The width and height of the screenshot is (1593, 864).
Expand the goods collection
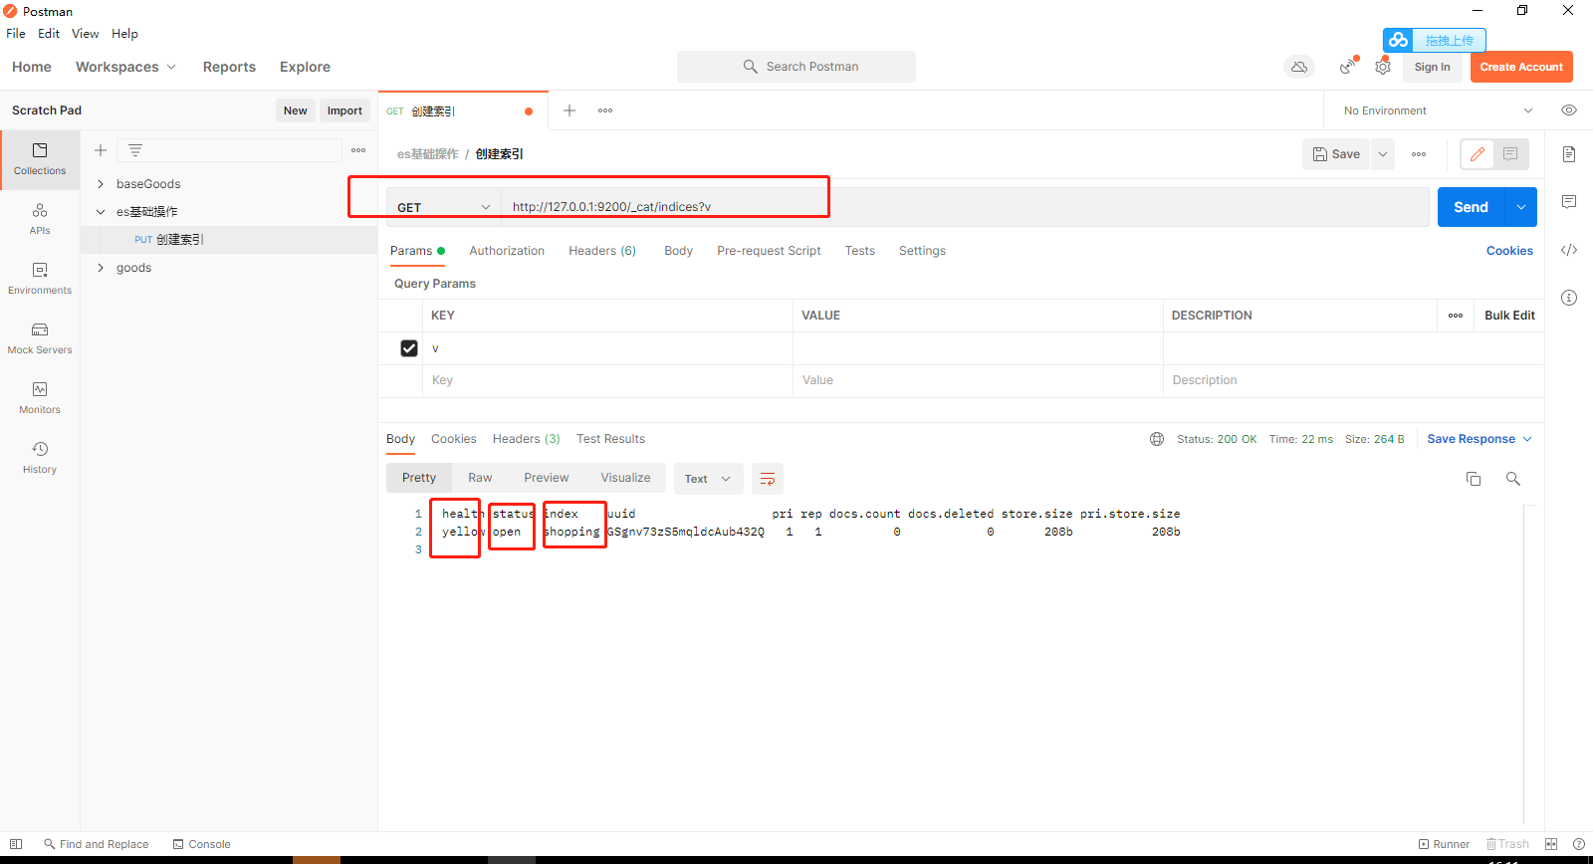[101, 268]
